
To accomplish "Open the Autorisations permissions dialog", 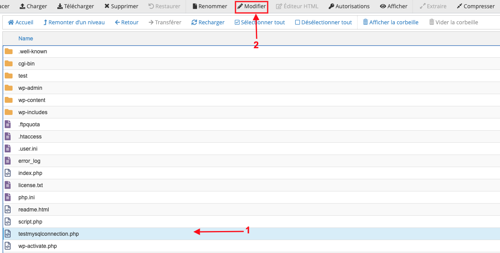I will click(x=349, y=6).
